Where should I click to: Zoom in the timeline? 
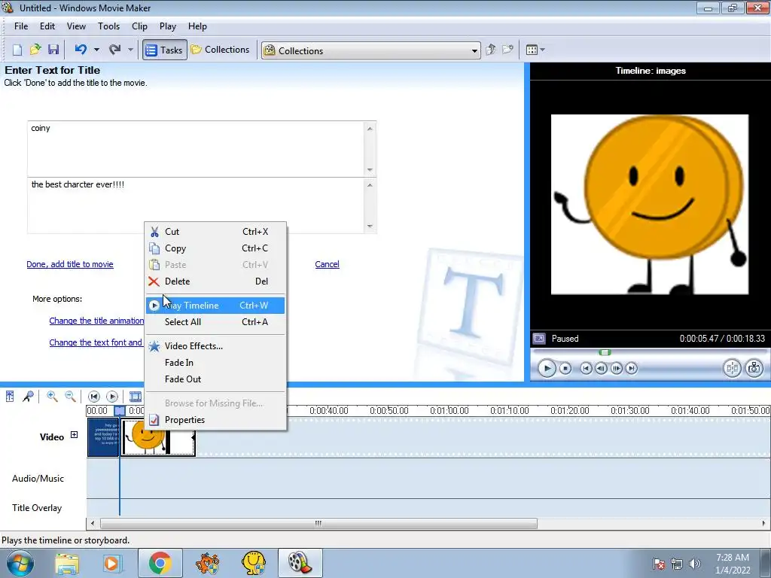click(x=52, y=396)
